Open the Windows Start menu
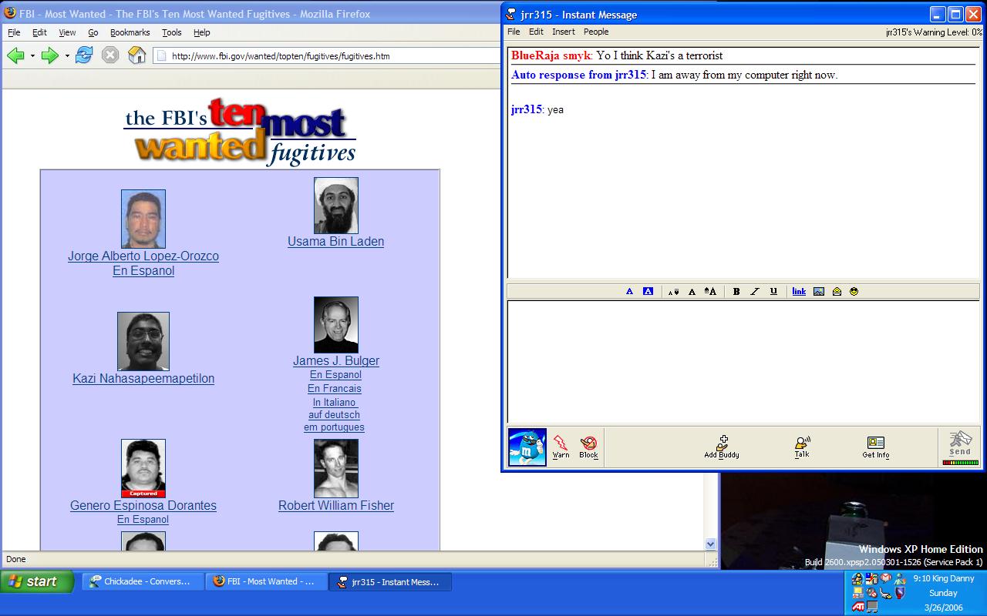987x616 pixels. (x=37, y=581)
